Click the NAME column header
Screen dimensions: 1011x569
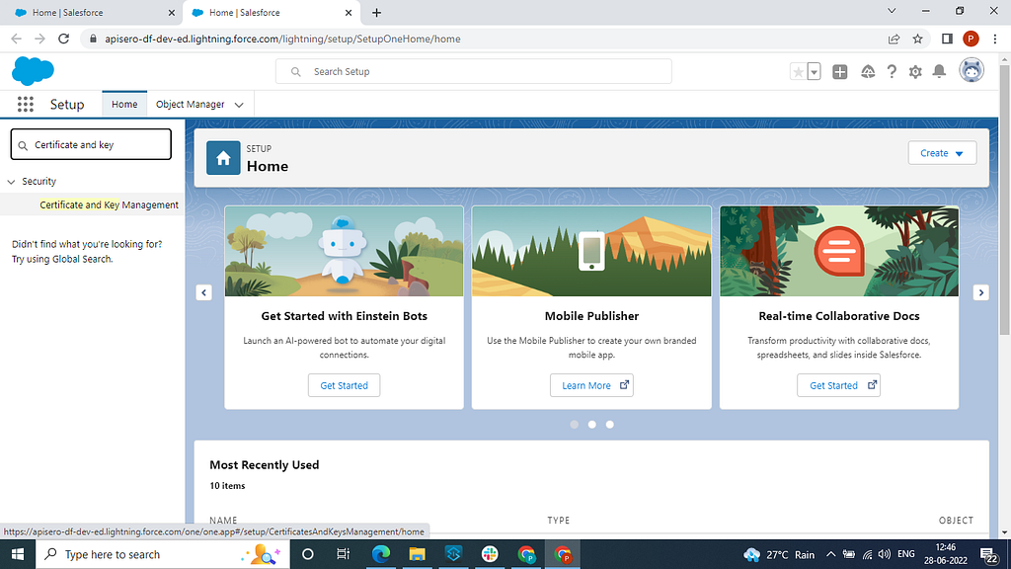[223, 520]
